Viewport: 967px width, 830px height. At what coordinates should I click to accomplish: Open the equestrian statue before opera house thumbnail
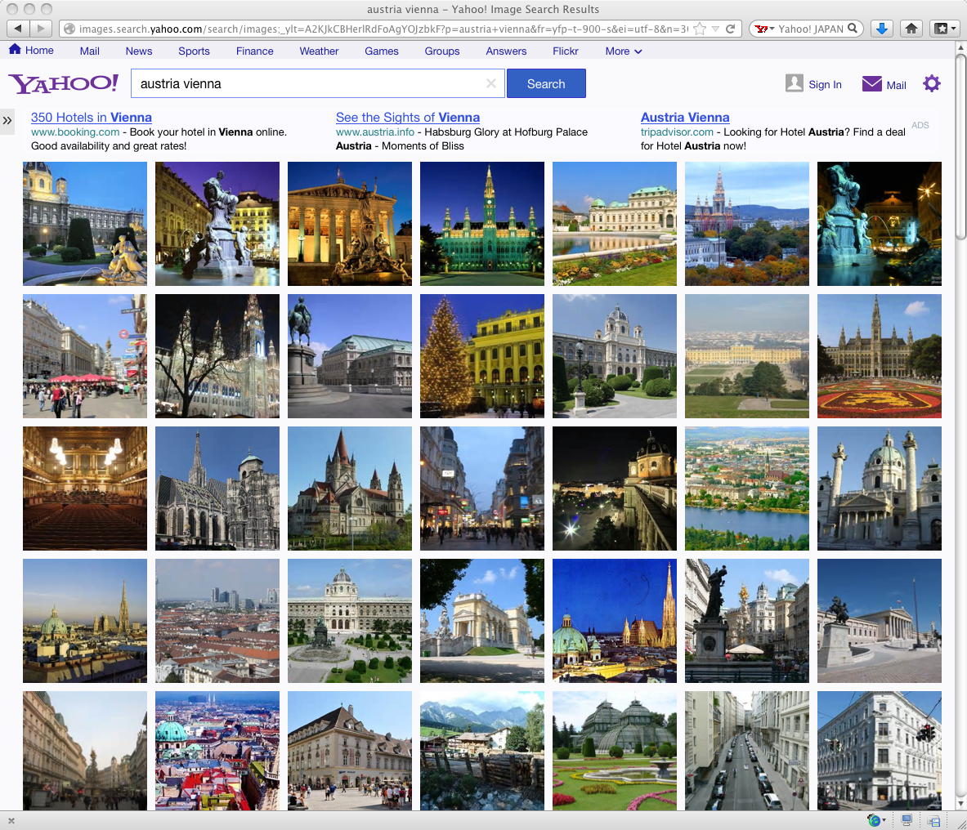point(350,356)
